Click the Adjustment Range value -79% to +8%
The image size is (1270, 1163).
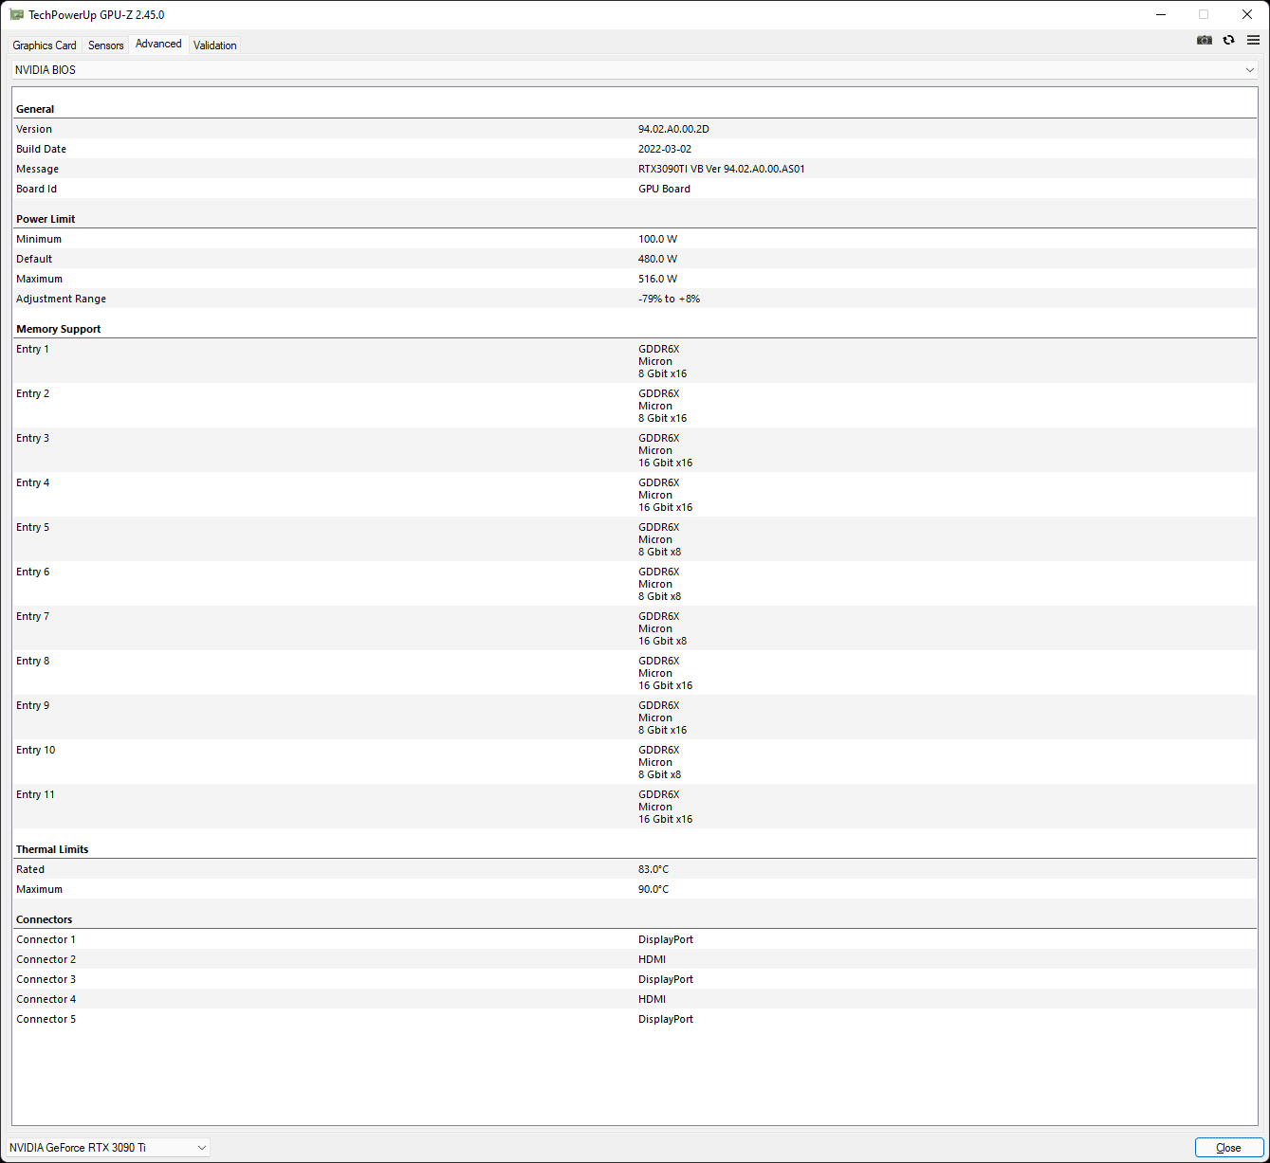click(x=670, y=299)
